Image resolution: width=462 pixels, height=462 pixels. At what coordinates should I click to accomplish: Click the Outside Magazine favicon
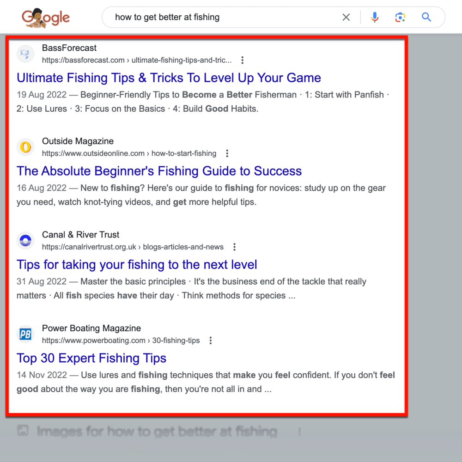click(25, 147)
